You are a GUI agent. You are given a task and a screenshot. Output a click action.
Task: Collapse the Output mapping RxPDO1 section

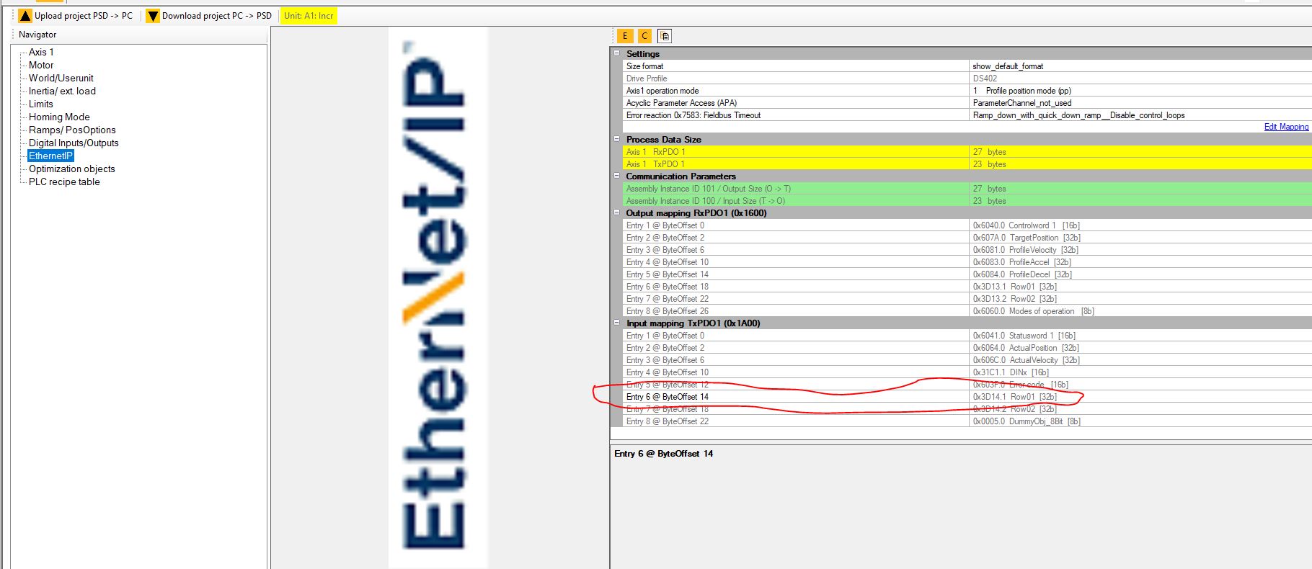pos(617,212)
